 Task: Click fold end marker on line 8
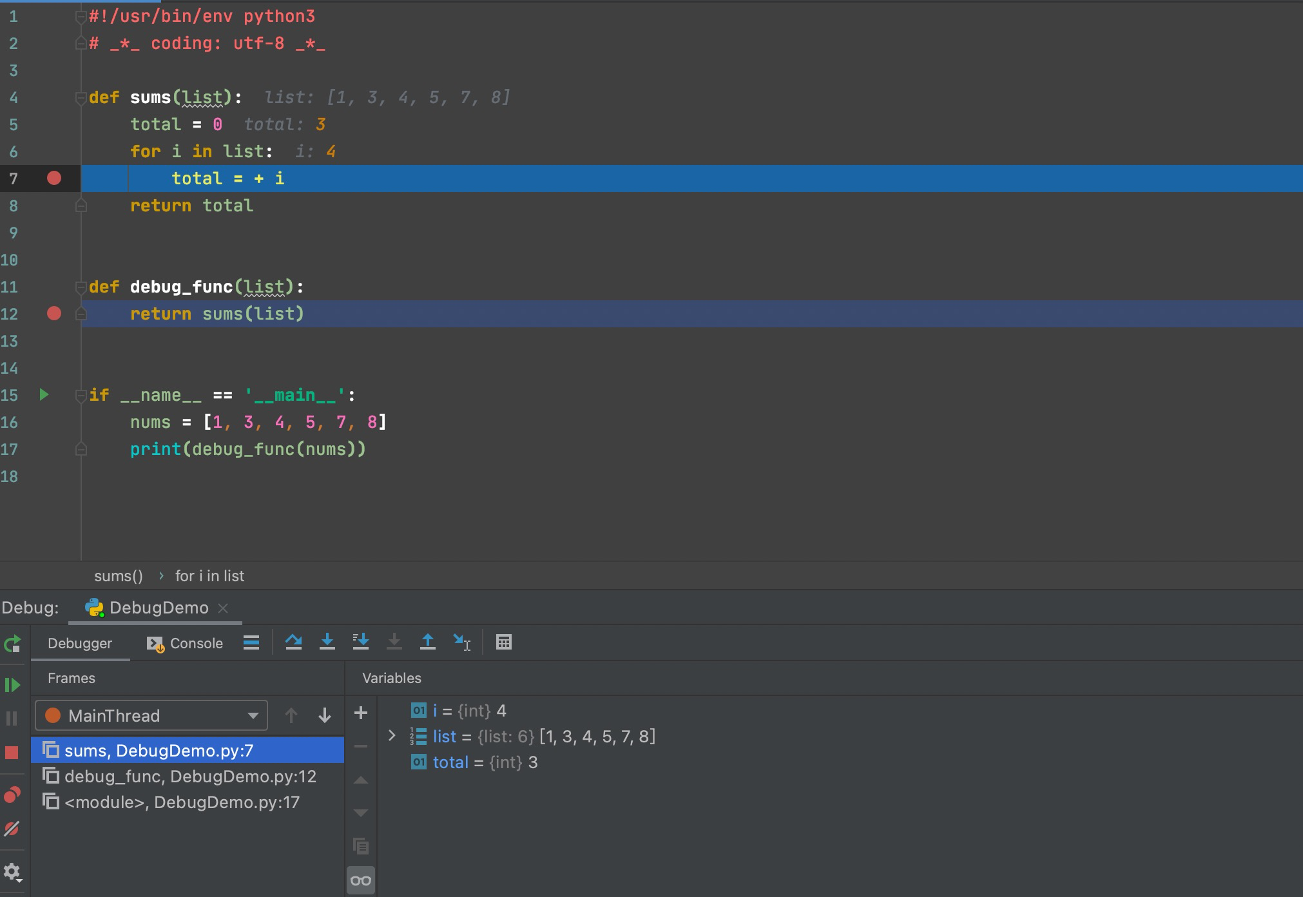pos(81,206)
